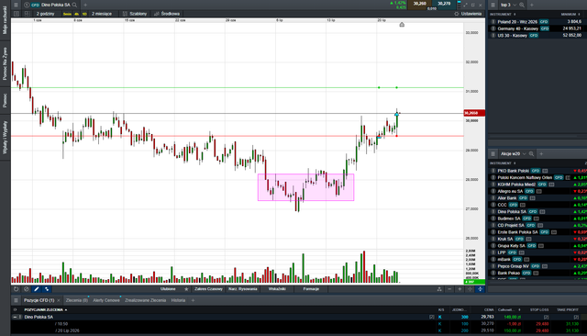This screenshot has width=587, height=336.
Task: Click the sell price 30,260 button
Action: (x=419, y=4)
